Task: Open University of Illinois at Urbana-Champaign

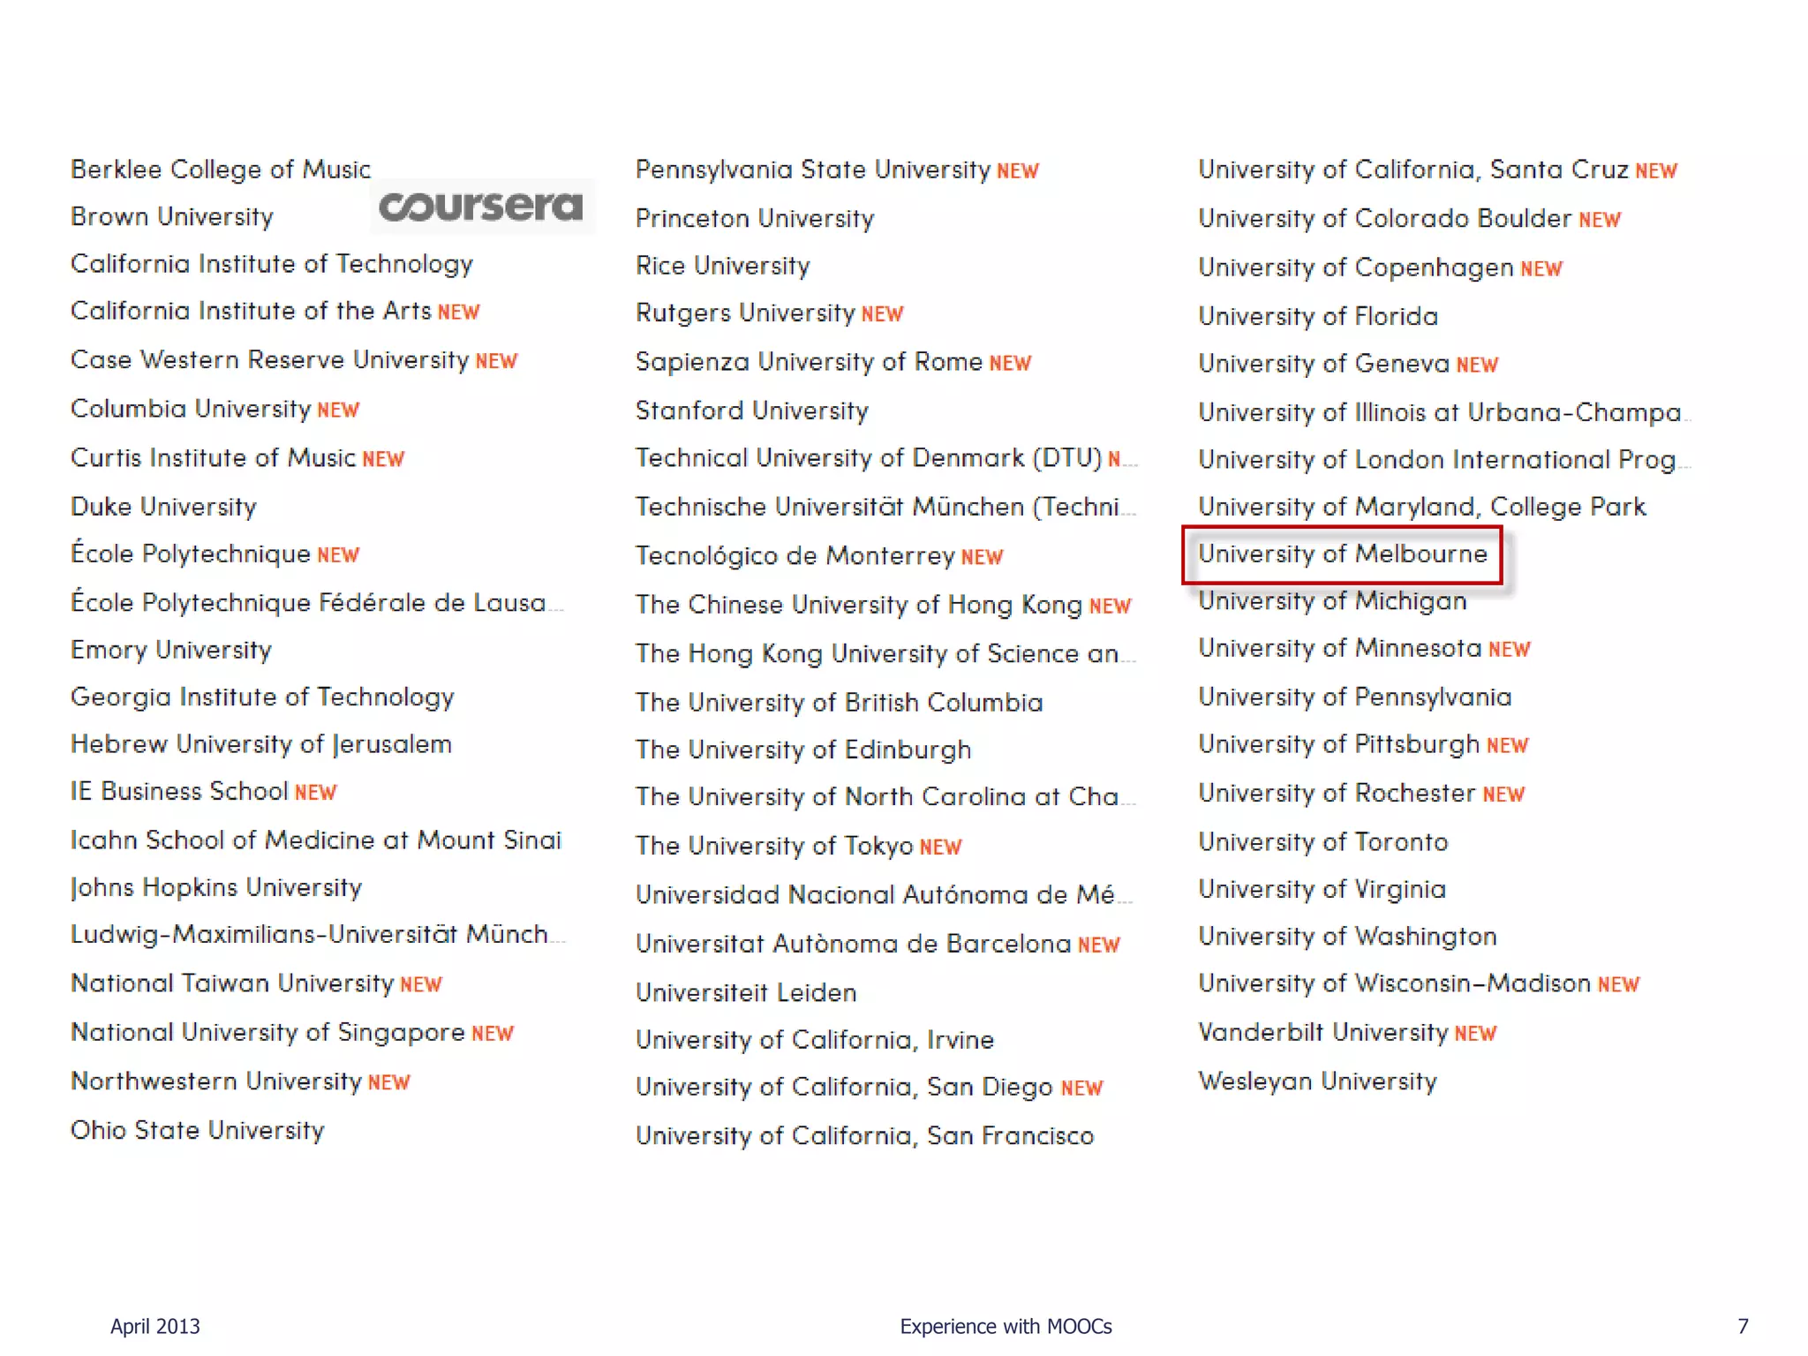Action: click(x=1444, y=413)
